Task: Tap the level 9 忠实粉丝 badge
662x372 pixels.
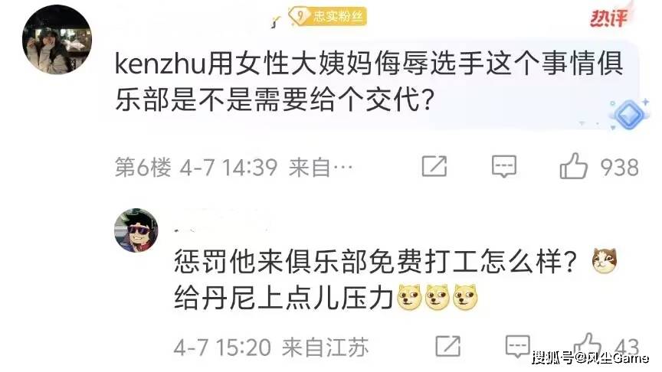Action: tap(327, 16)
